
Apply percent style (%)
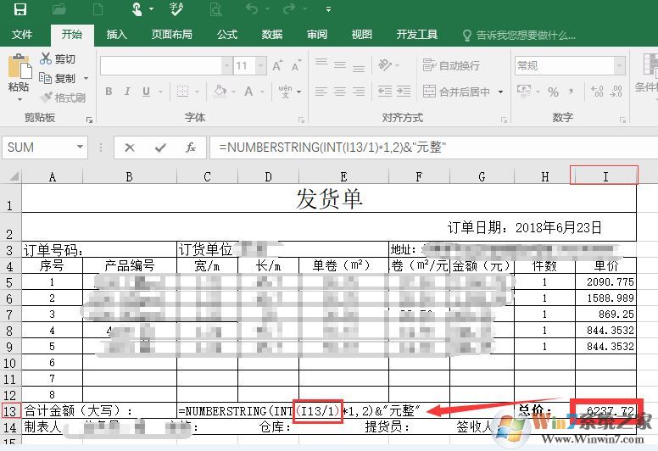[553, 92]
